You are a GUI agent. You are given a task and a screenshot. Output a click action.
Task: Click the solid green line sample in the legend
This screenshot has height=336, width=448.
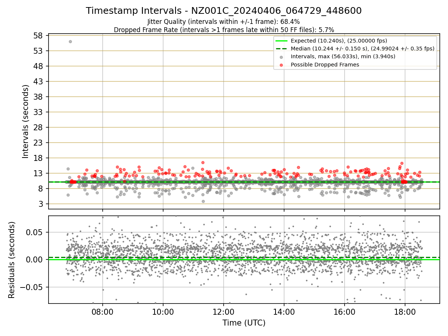click(x=281, y=41)
